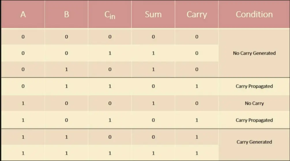This screenshot has height=161, width=290.
Task: Click the B value in the third row
Action: coord(66,69)
